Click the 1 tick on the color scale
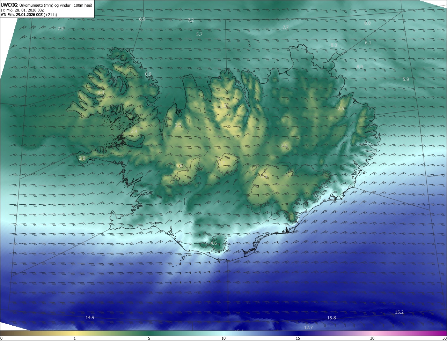Viewport: 447px width, 341px height. pos(75,338)
